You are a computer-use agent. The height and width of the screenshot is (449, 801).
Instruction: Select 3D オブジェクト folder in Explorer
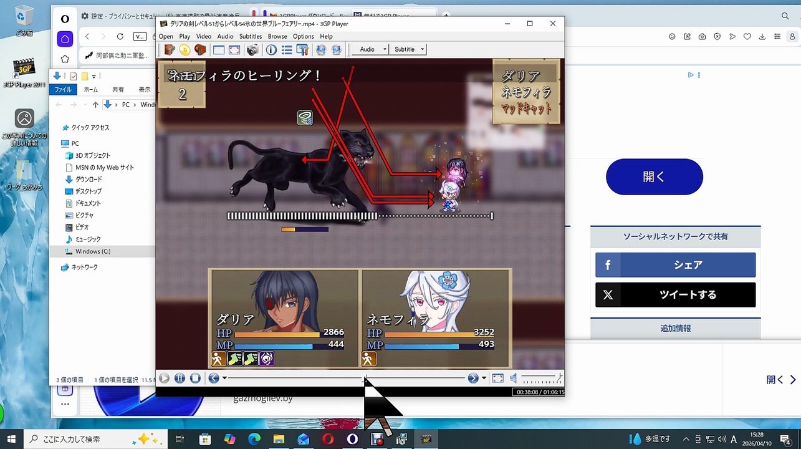[93, 155]
